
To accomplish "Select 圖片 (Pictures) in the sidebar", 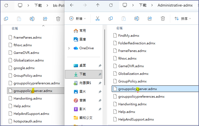I will 83,92.
